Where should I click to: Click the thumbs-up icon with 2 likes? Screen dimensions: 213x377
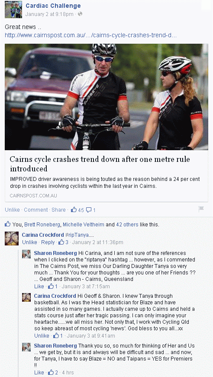point(51,372)
